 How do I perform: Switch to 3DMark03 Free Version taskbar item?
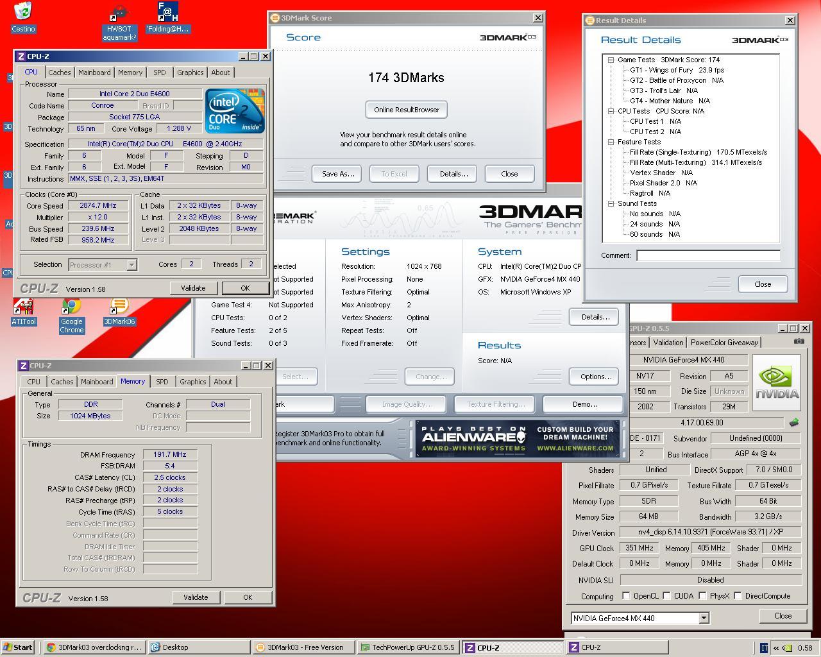click(x=303, y=647)
